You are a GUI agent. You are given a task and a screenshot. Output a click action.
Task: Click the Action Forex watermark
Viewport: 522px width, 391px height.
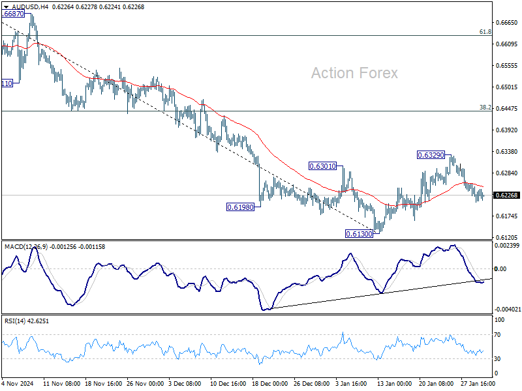coord(354,73)
